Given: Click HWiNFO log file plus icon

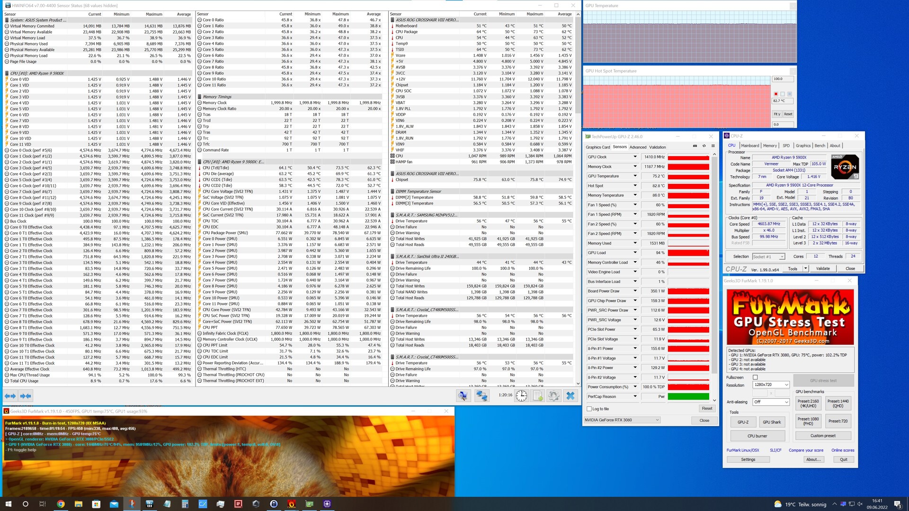Looking at the screenshot, I should pos(538,396).
